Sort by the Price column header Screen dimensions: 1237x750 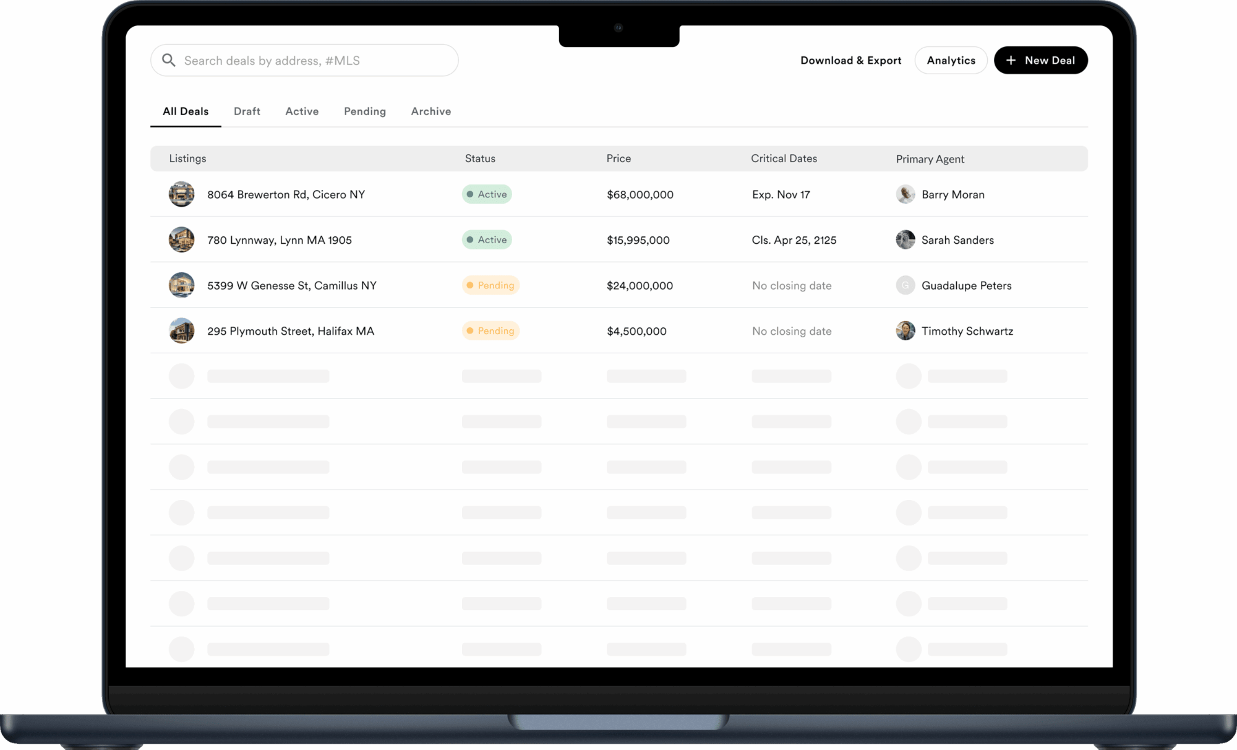[x=618, y=158]
